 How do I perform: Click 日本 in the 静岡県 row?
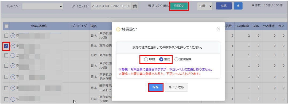(x=94, y=88)
